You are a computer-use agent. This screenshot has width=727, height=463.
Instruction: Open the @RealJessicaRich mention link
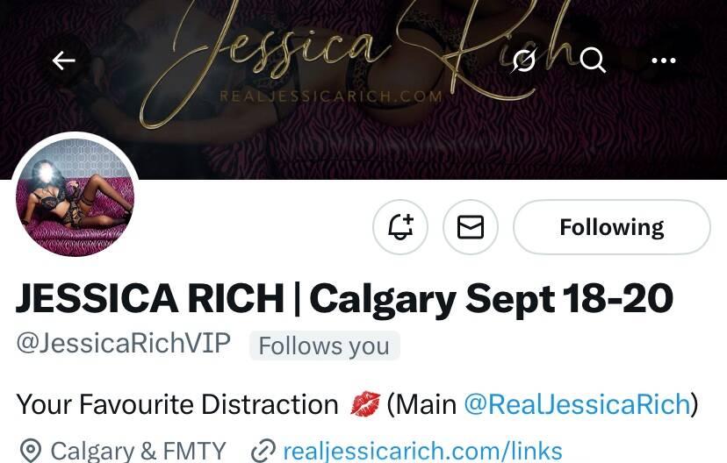point(578,404)
